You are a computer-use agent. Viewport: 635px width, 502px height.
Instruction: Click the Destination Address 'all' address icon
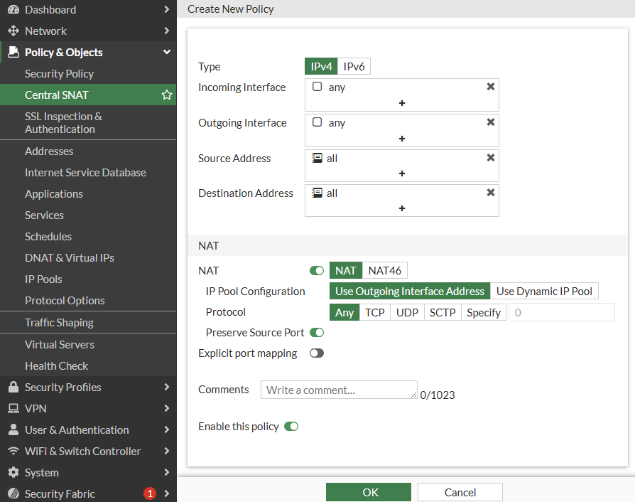(317, 193)
